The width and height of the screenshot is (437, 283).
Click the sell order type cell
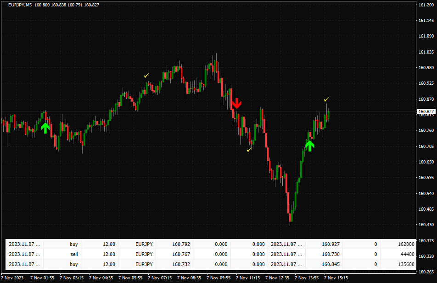(x=62, y=254)
